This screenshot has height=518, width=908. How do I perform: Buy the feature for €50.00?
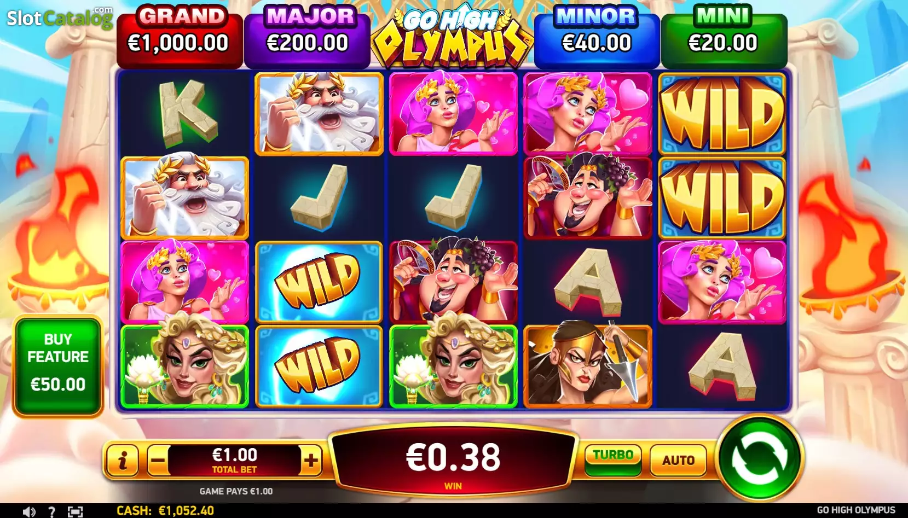(x=58, y=366)
